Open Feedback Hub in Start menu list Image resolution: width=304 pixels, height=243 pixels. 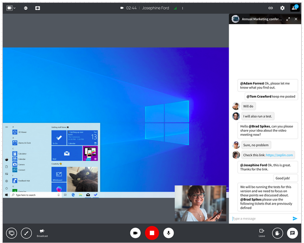point(21,181)
